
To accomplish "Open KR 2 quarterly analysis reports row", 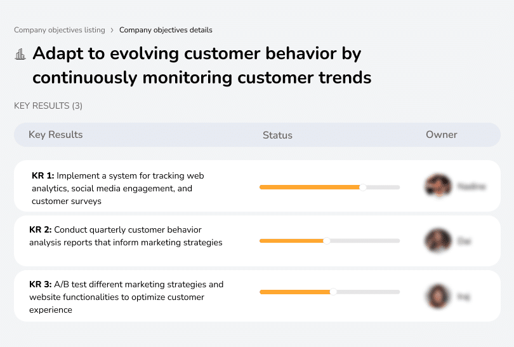I will pyautogui.click(x=127, y=236).
